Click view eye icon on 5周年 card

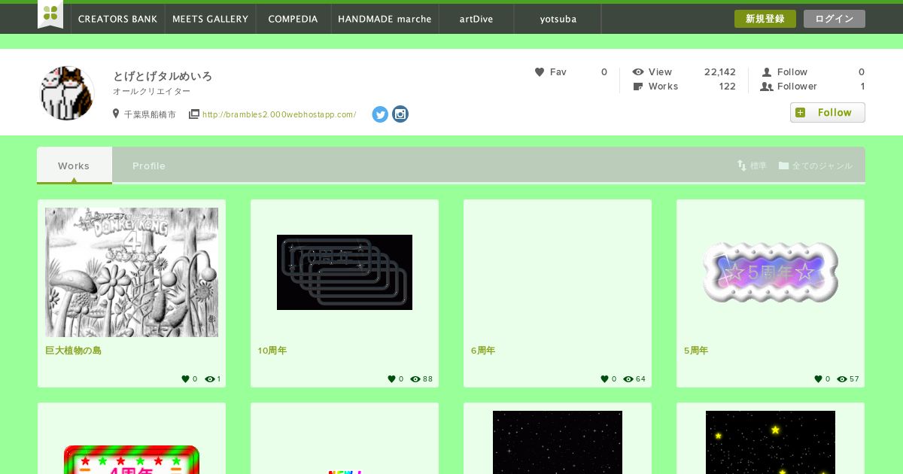pos(842,379)
